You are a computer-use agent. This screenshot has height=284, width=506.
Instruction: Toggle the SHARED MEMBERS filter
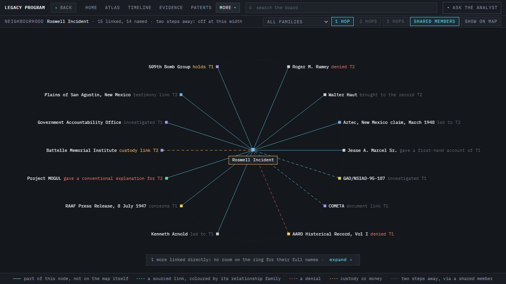pyautogui.click(x=434, y=22)
